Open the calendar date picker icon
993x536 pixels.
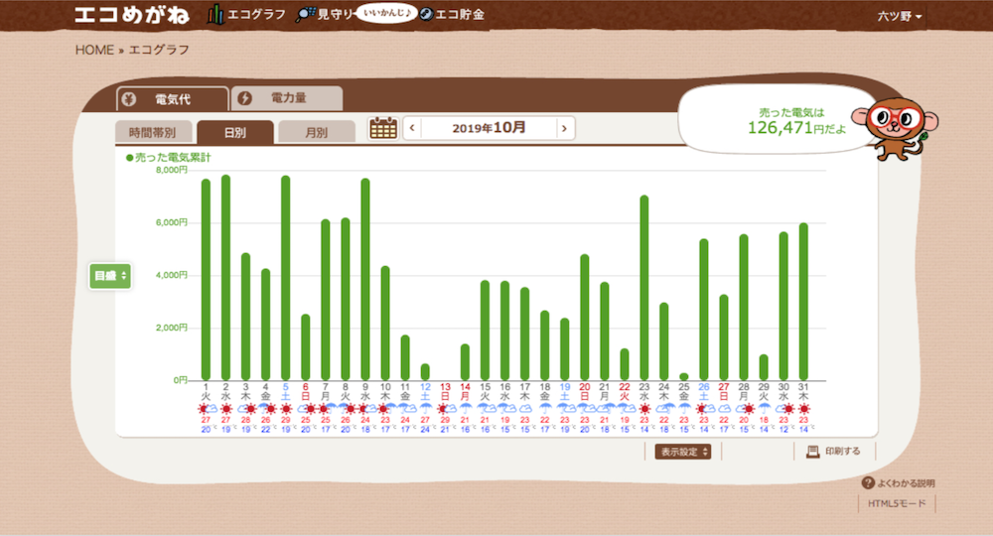click(382, 128)
